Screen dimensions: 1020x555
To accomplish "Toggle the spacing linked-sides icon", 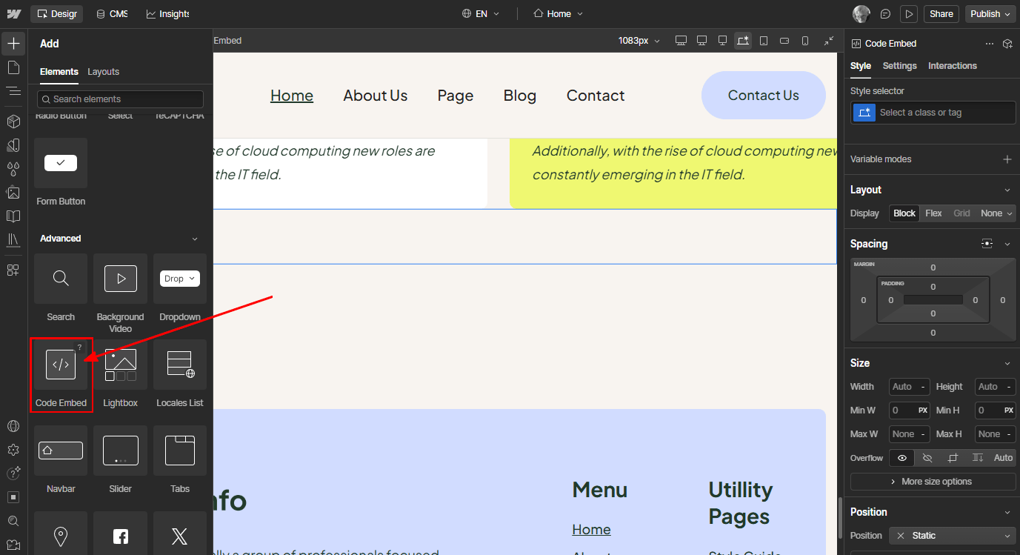I will click(987, 244).
